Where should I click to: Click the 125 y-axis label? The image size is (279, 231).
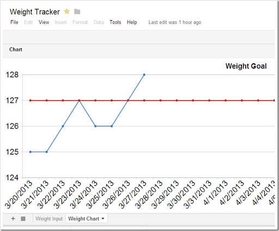point(12,152)
